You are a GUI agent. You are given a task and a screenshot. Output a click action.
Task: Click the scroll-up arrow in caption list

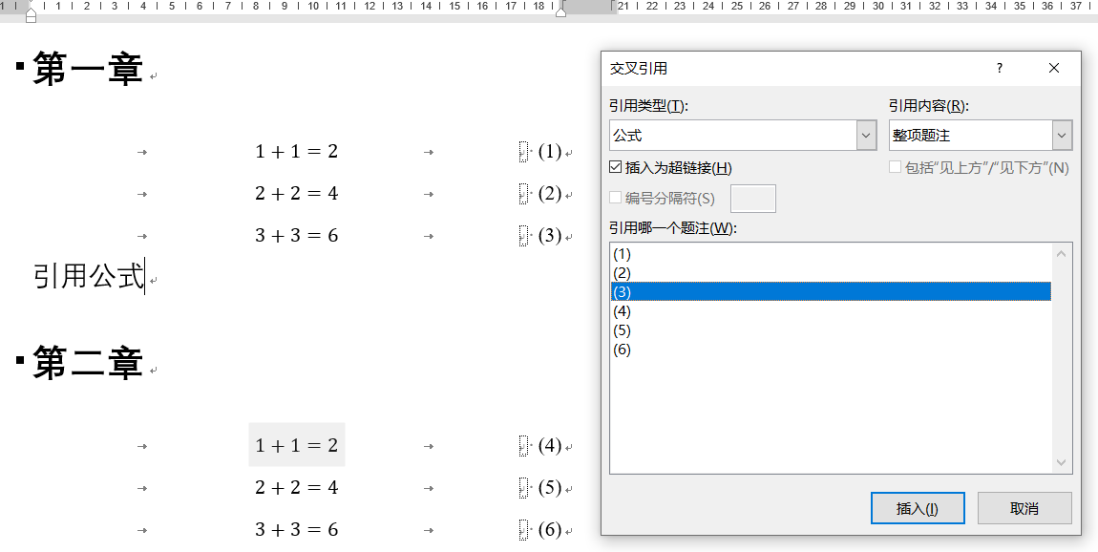pos(1061,254)
